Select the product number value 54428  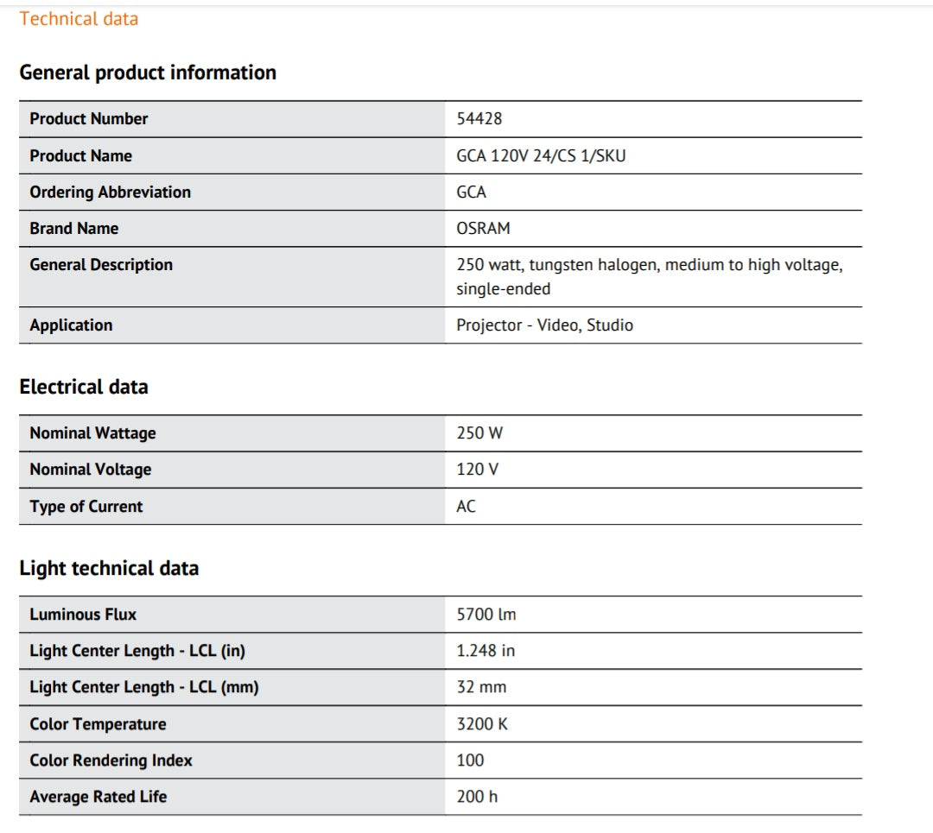(x=479, y=119)
